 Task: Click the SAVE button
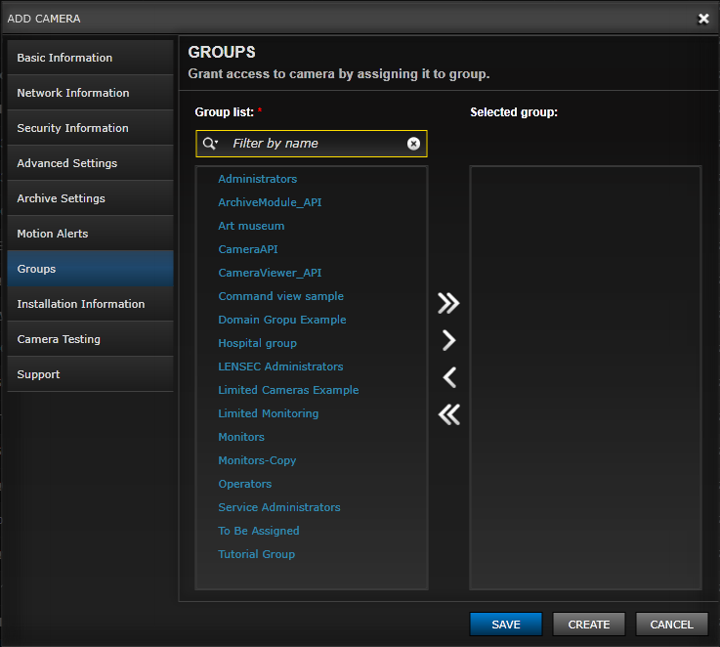(505, 625)
